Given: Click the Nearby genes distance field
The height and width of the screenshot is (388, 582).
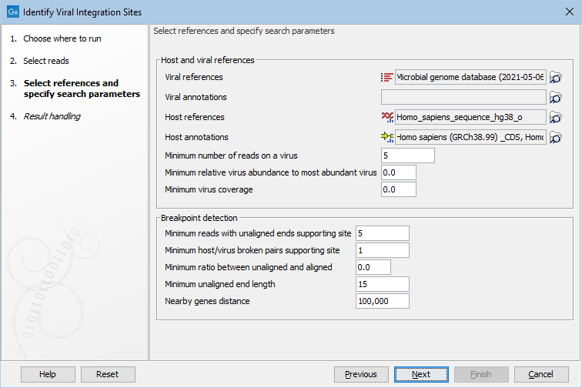Looking at the screenshot, I should coord(382,301).
